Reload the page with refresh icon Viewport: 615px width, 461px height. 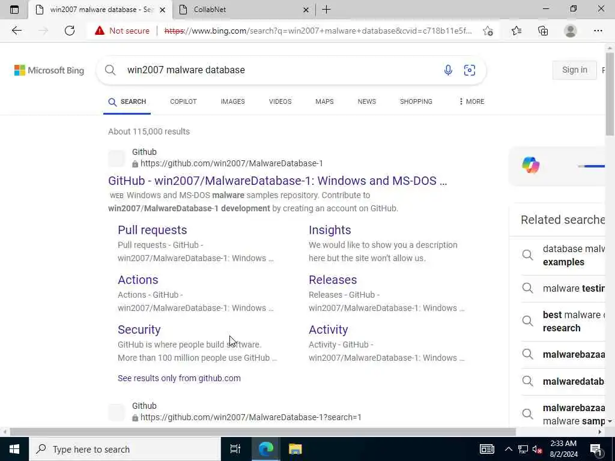tap(70, 31)
